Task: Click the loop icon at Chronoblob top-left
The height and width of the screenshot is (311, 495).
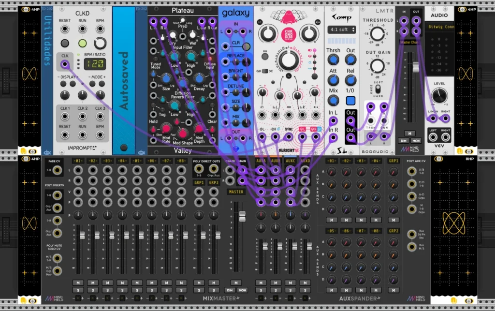Action: 260,22
